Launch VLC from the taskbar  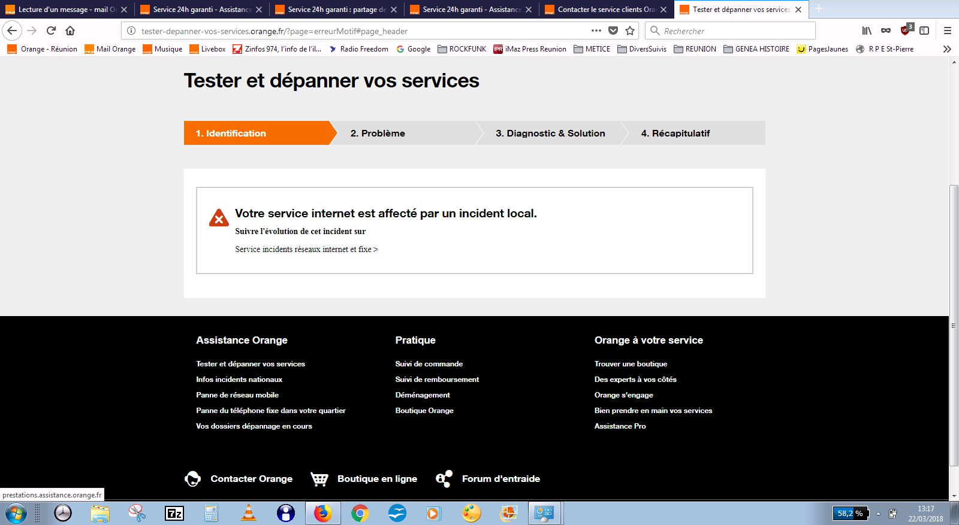point(248,513)
